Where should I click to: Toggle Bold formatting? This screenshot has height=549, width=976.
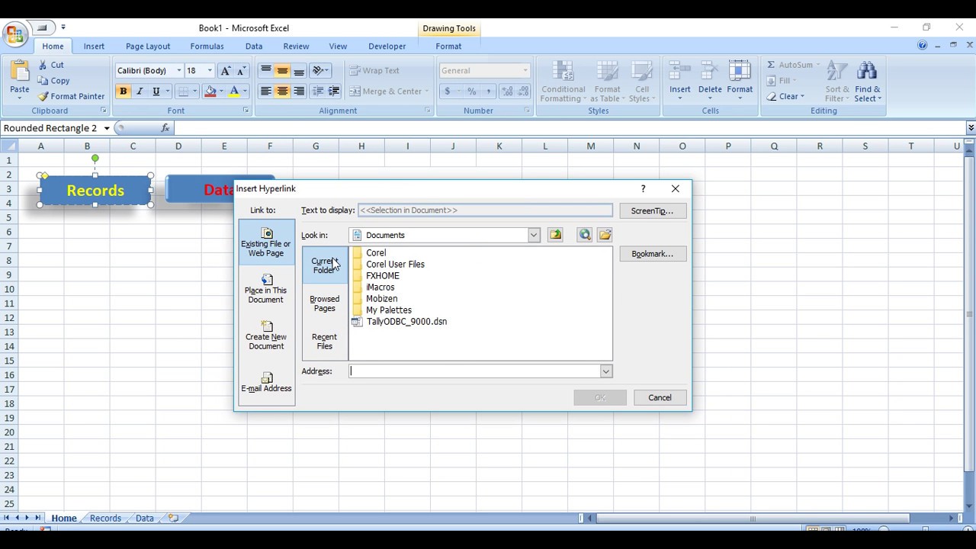click(x=123, y=91)
